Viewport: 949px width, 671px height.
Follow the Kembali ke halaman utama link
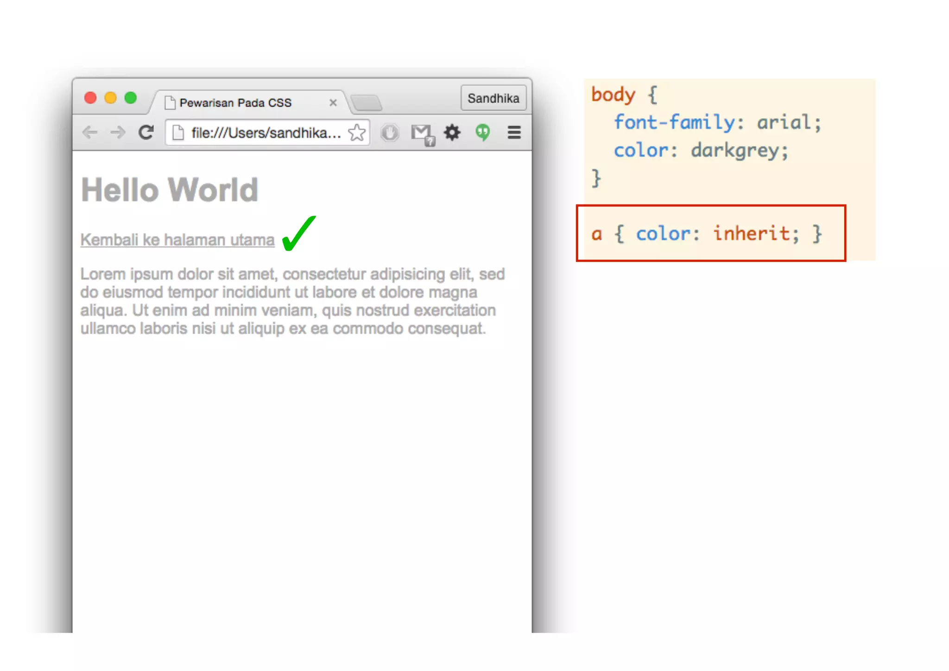click(177, 240)
